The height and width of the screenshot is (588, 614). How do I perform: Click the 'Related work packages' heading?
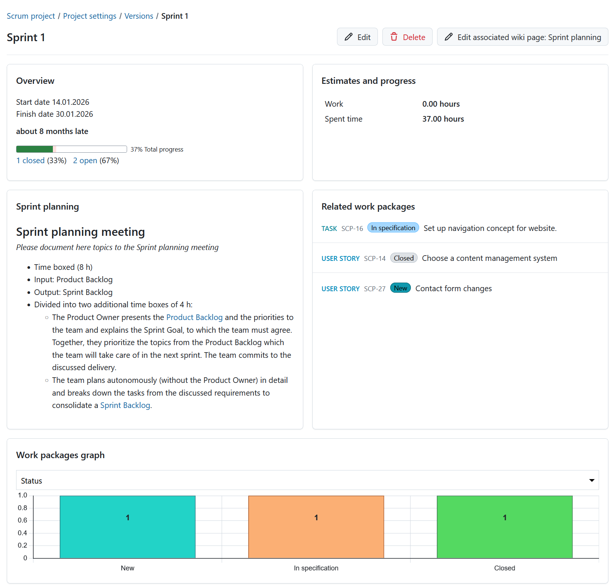coord(368,207)
